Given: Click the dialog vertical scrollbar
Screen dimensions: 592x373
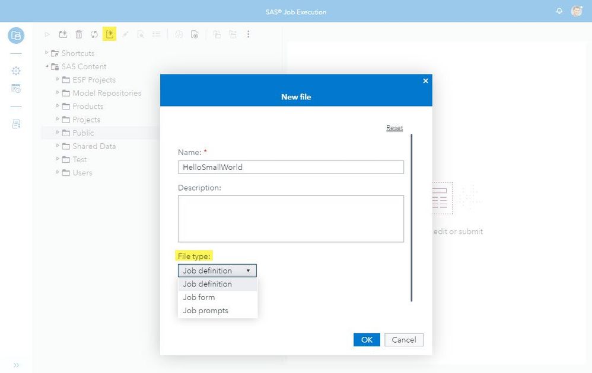Looking at the screenshot, I should click(412, 218).
